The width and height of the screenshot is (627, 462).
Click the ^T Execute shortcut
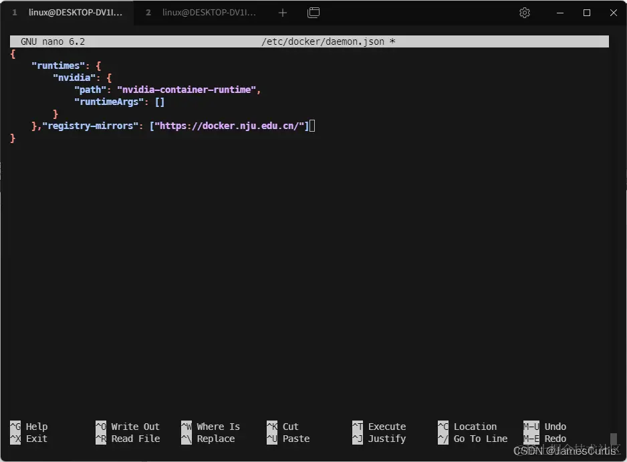click(x=379, y=427)
